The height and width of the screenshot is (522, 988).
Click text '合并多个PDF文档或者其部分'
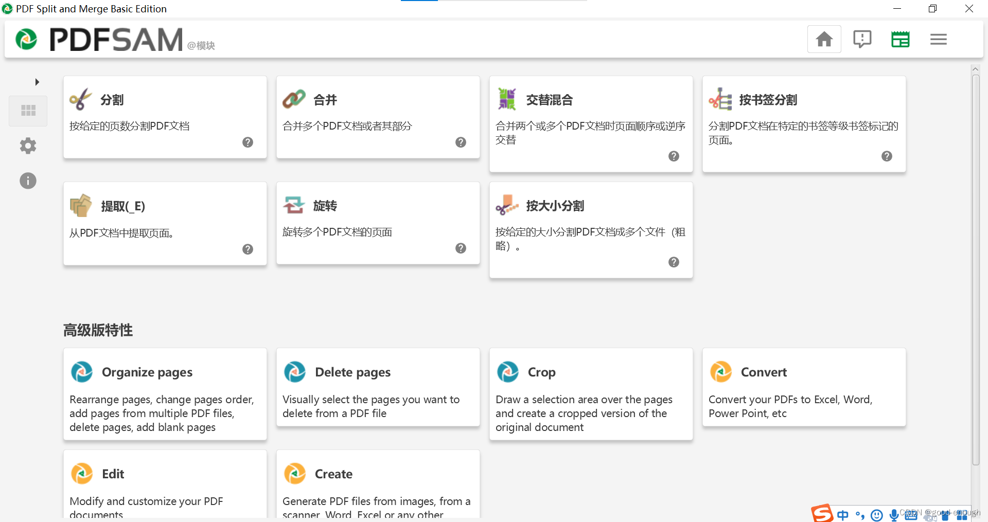(x=347, y=126)
